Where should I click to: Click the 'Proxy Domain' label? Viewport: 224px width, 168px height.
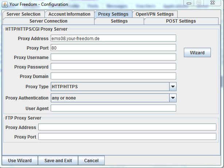(34, 77)
